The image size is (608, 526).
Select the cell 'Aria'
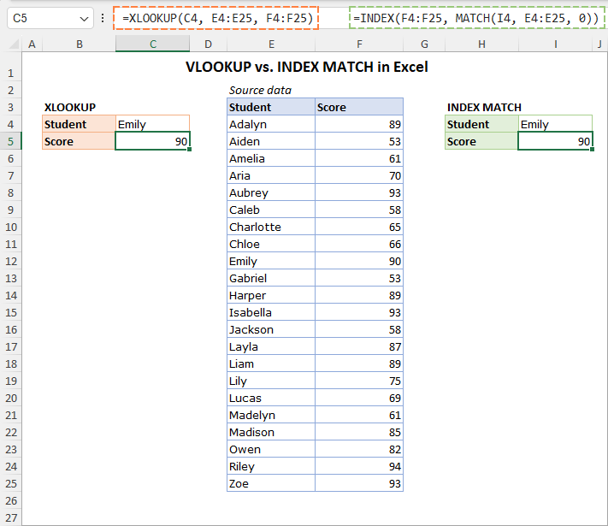(x=271, y=175)
